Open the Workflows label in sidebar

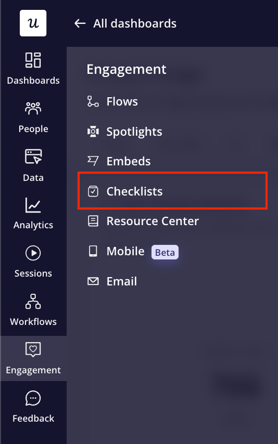pos(33,322)
